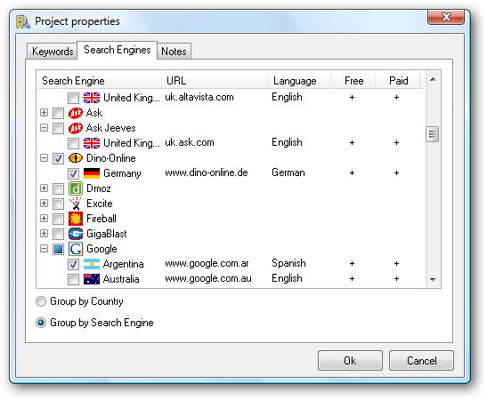The image size is (487, 400).
Task: Check the Ask Jeeves checkbox
Action: point(58,128)
